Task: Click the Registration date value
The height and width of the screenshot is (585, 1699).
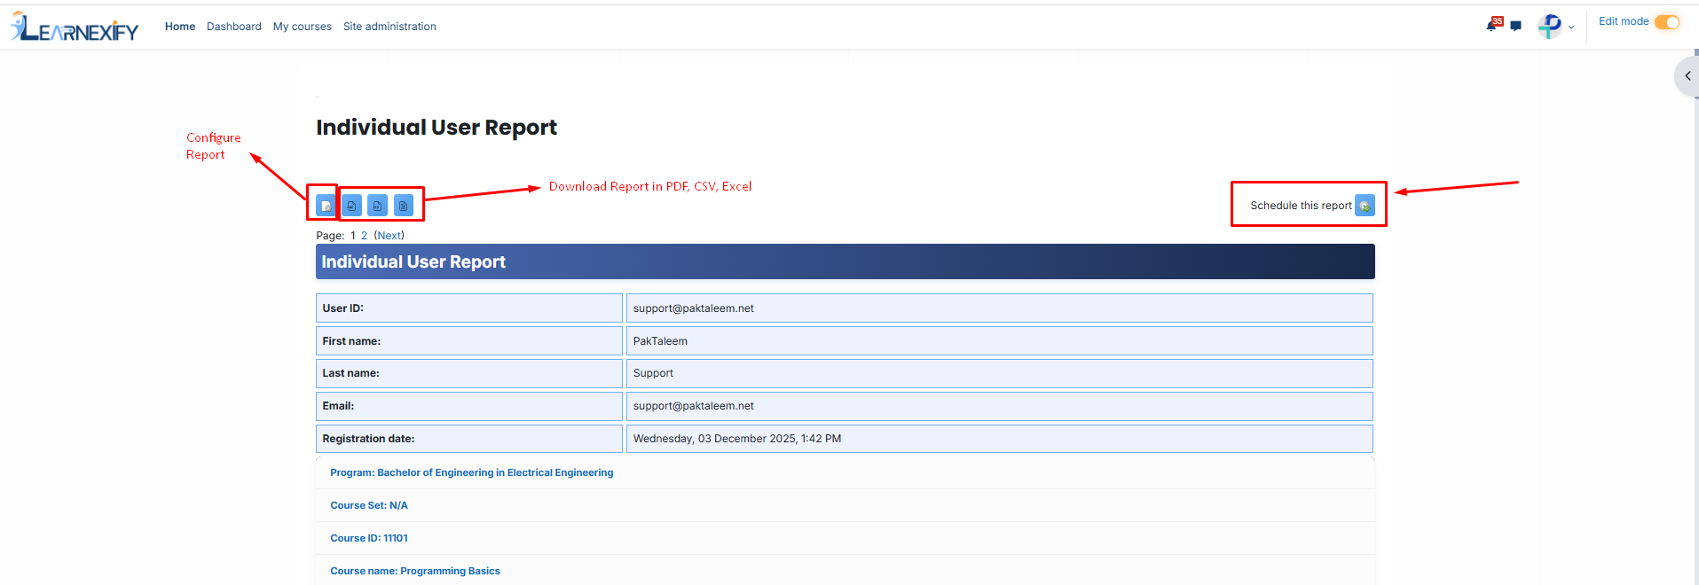Action: (x=1000, y=439)
